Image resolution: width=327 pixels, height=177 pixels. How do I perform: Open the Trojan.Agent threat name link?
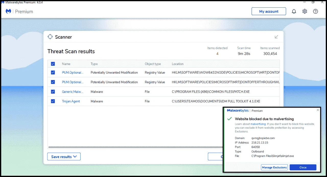(71, 101)
